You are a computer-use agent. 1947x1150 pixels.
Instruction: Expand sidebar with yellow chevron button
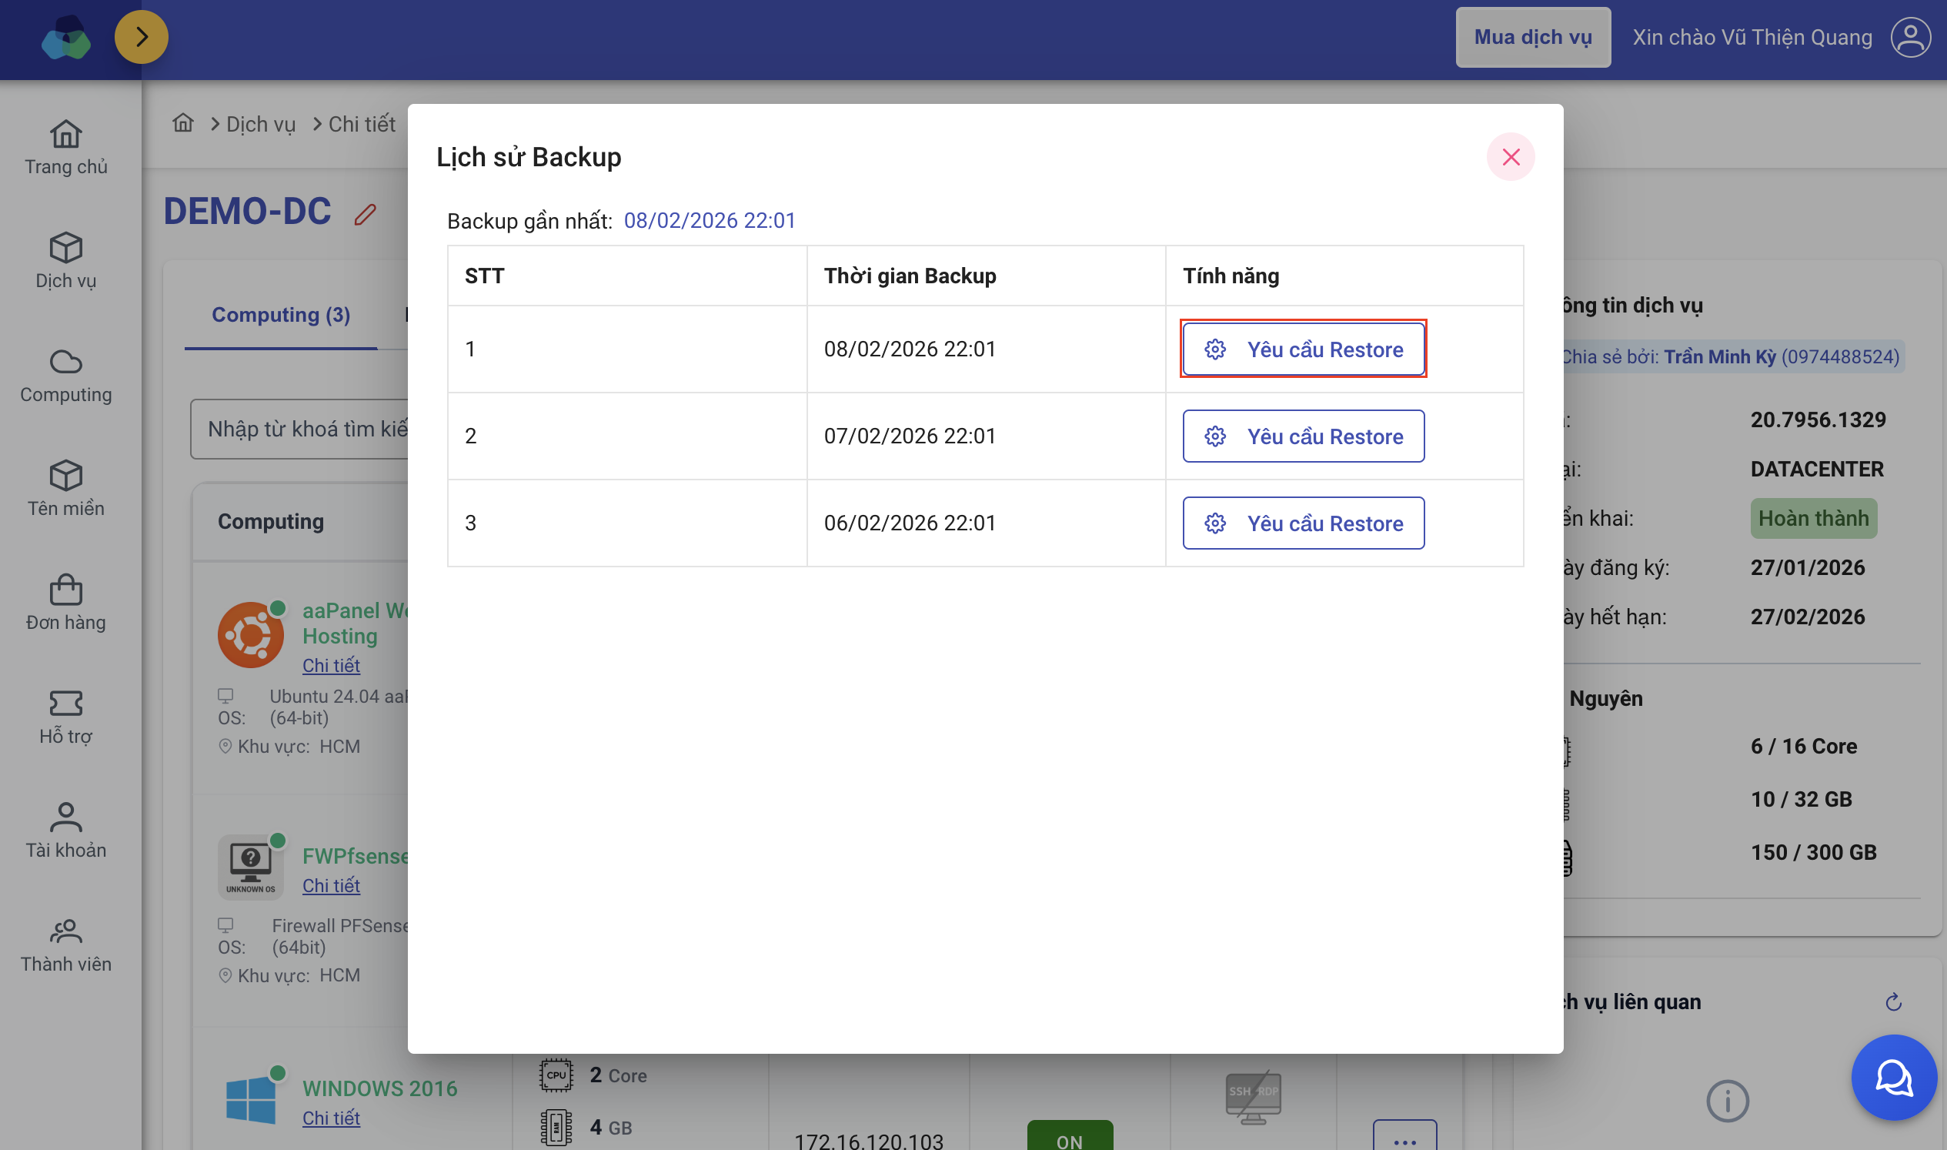(142, 37)
